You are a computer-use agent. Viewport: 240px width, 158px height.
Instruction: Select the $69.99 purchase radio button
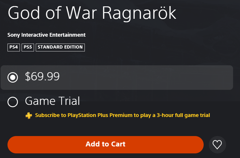(13, 77)
